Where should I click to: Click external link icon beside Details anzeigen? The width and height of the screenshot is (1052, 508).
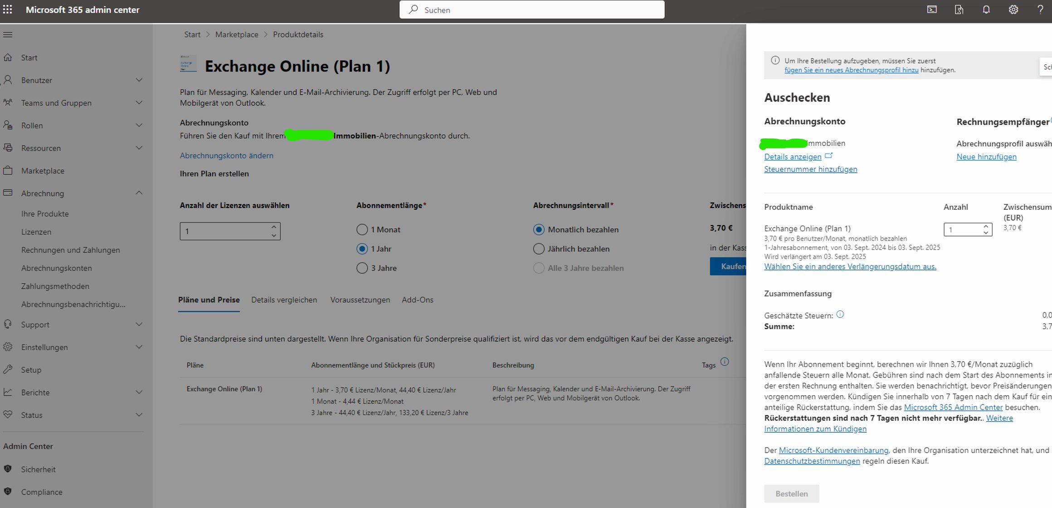(829, 155)
